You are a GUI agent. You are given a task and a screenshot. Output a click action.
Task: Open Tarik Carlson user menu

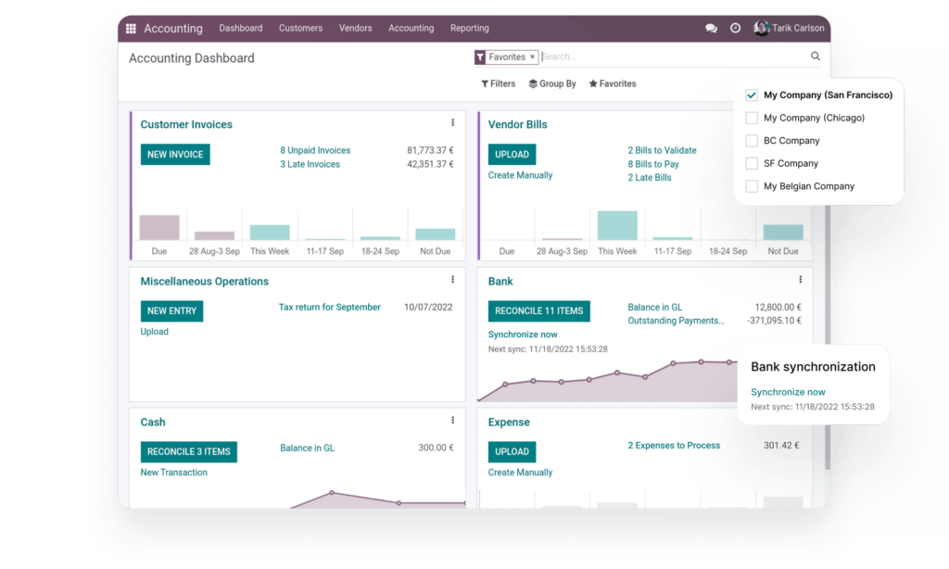point(789,29)
